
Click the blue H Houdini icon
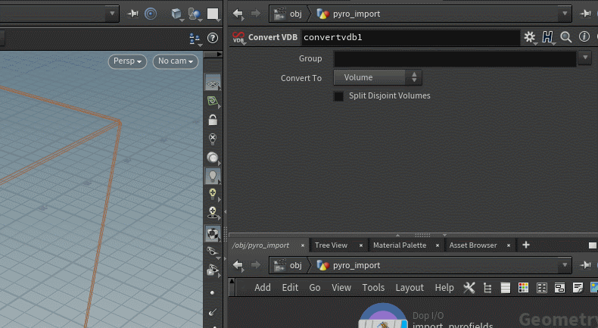click(547, 37)
